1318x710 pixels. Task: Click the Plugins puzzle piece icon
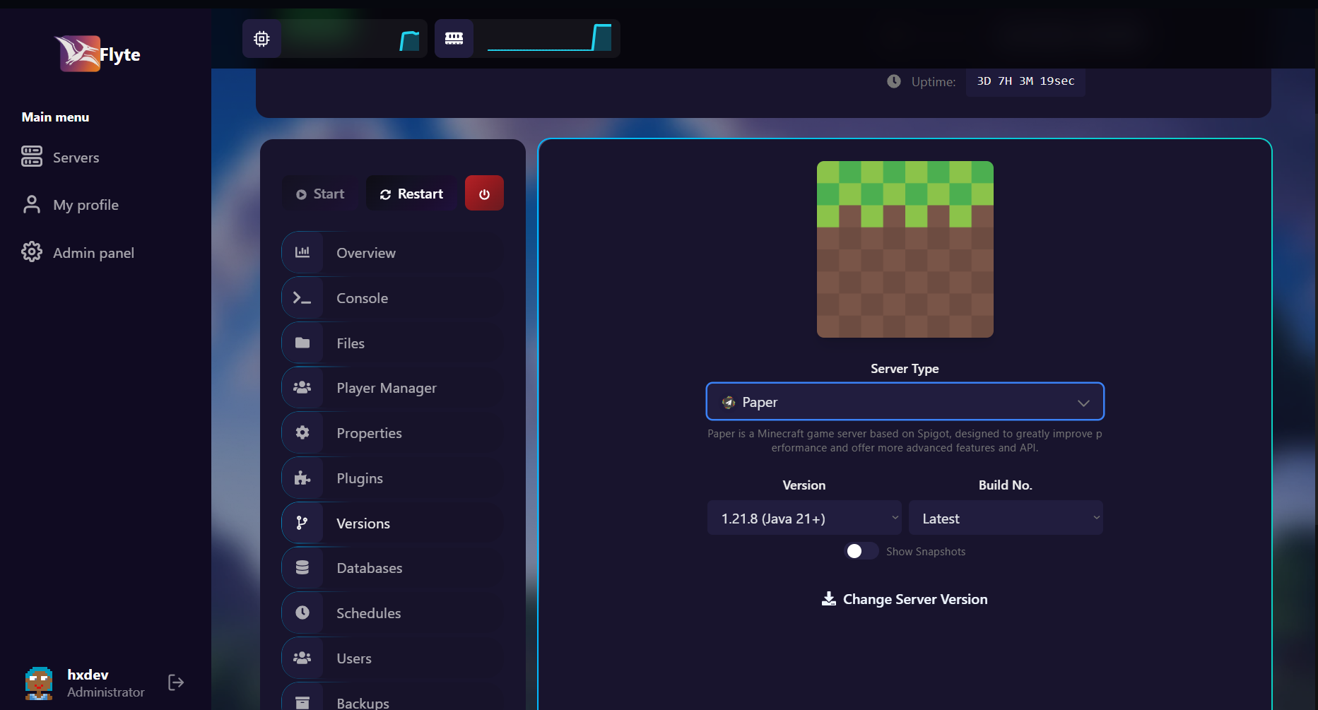point(302,478)
